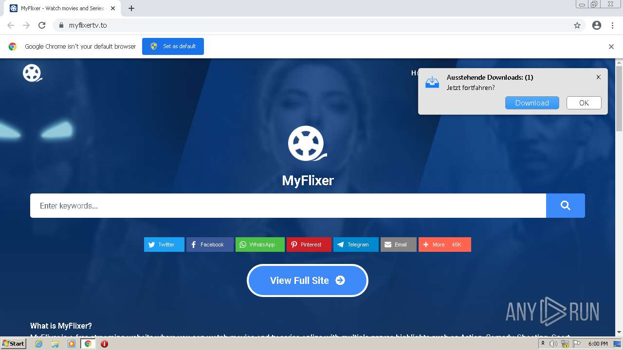This screenshot has height=350, width=623.
Task: Open network icon in system tray
Action: pyautogui.click(x=565, y=344)
